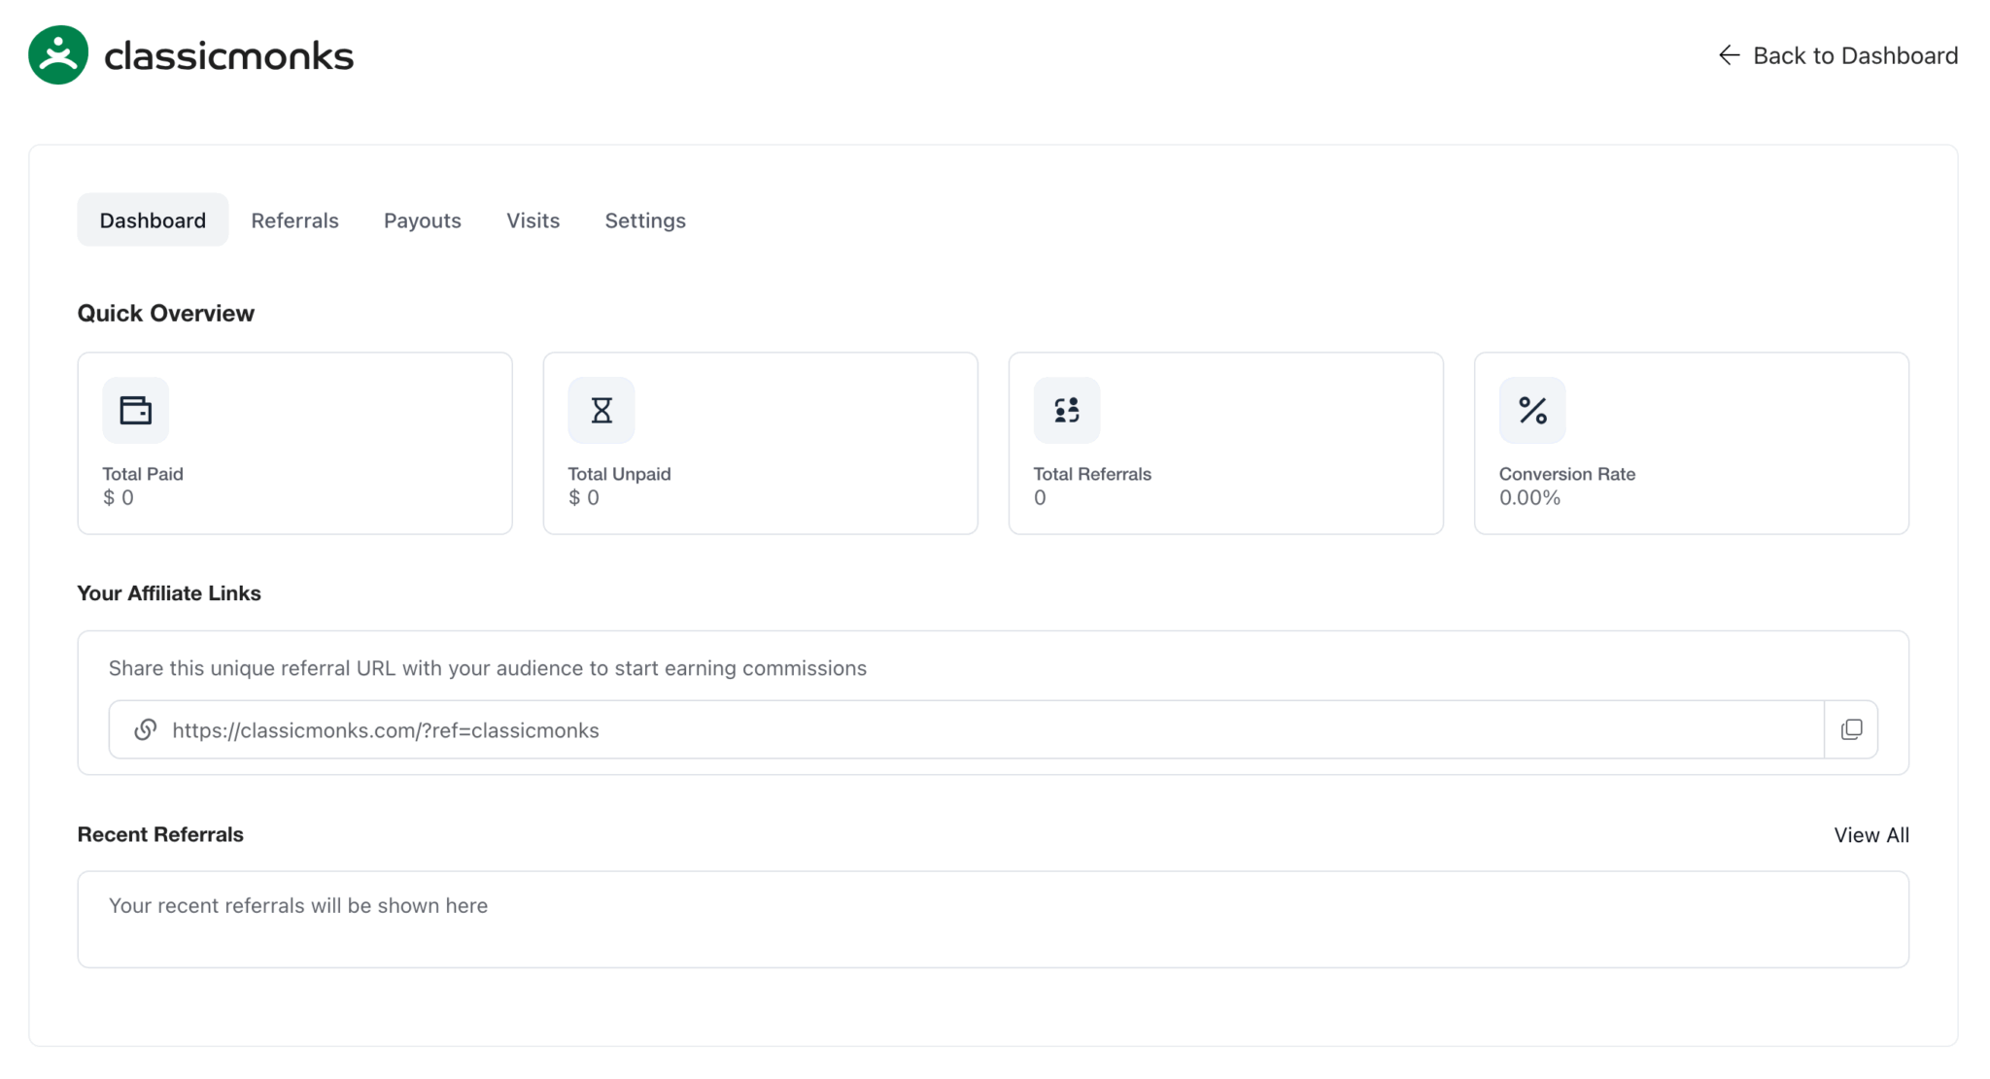
Task: Click the Total Paid wallet icon
Action: pyautogui.click(x=135, y=410)
